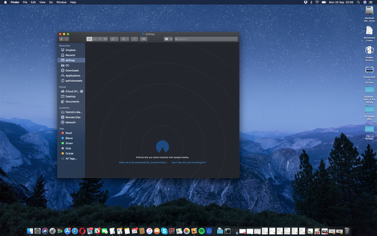Click the Wi-Fi status icon
The width and height of the screenshot is (377, 236).
tap(317, 2)
